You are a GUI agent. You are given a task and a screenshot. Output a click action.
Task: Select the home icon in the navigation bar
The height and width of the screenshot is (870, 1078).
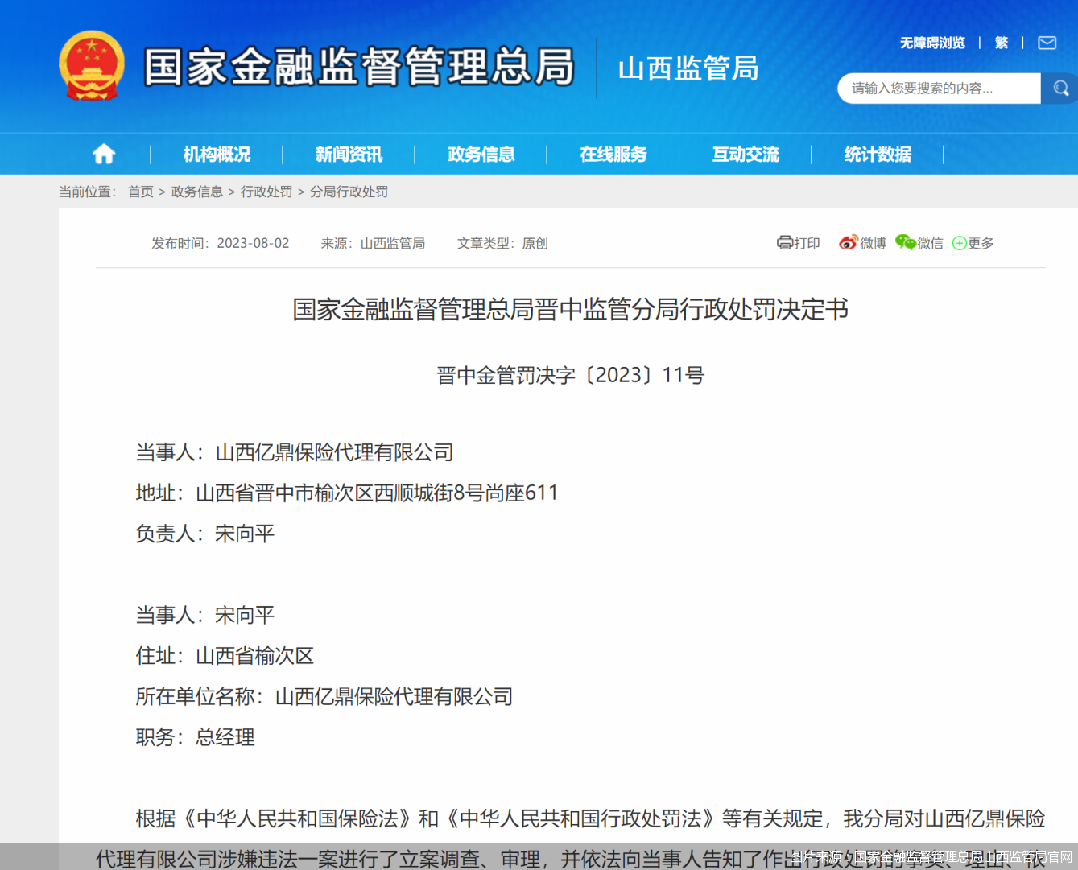(x=104, y=154)
